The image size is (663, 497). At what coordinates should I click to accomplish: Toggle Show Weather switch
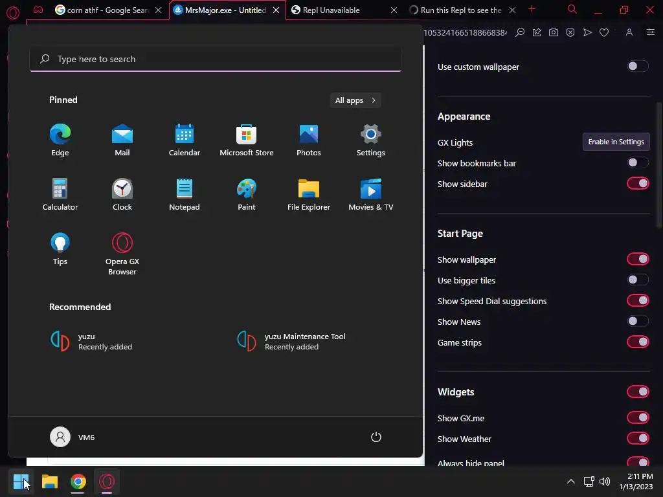click(638, 438)
